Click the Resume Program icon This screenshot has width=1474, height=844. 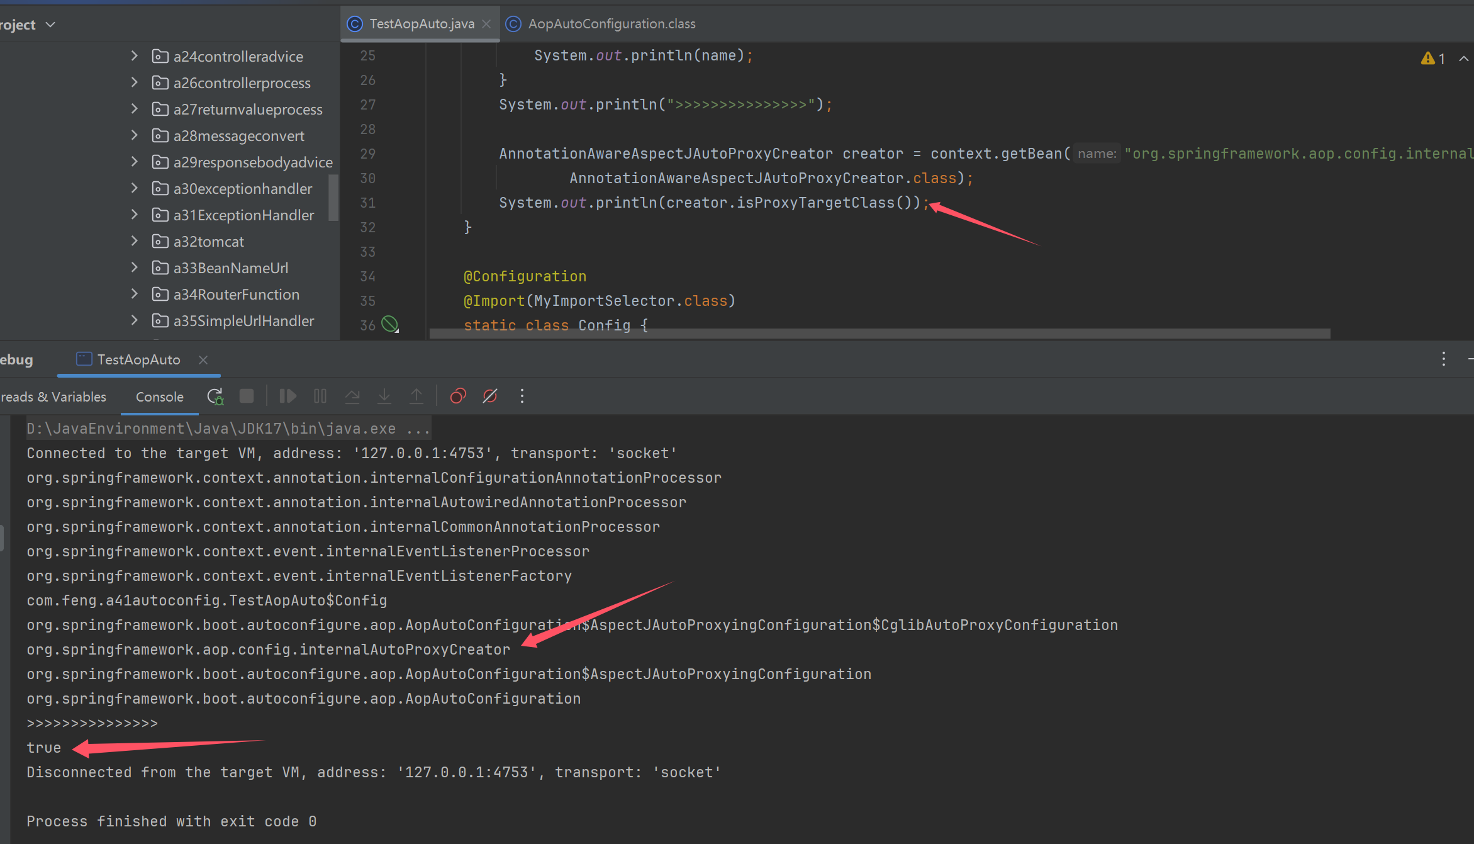coord(288,396)
